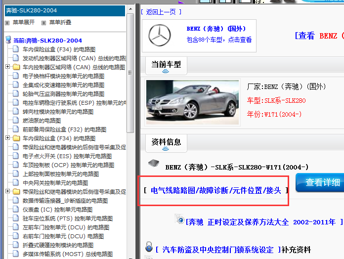Click folder icon of lower 带保险丝和继电器模块 folder
The image size is (344, 259).
point(16,191)
